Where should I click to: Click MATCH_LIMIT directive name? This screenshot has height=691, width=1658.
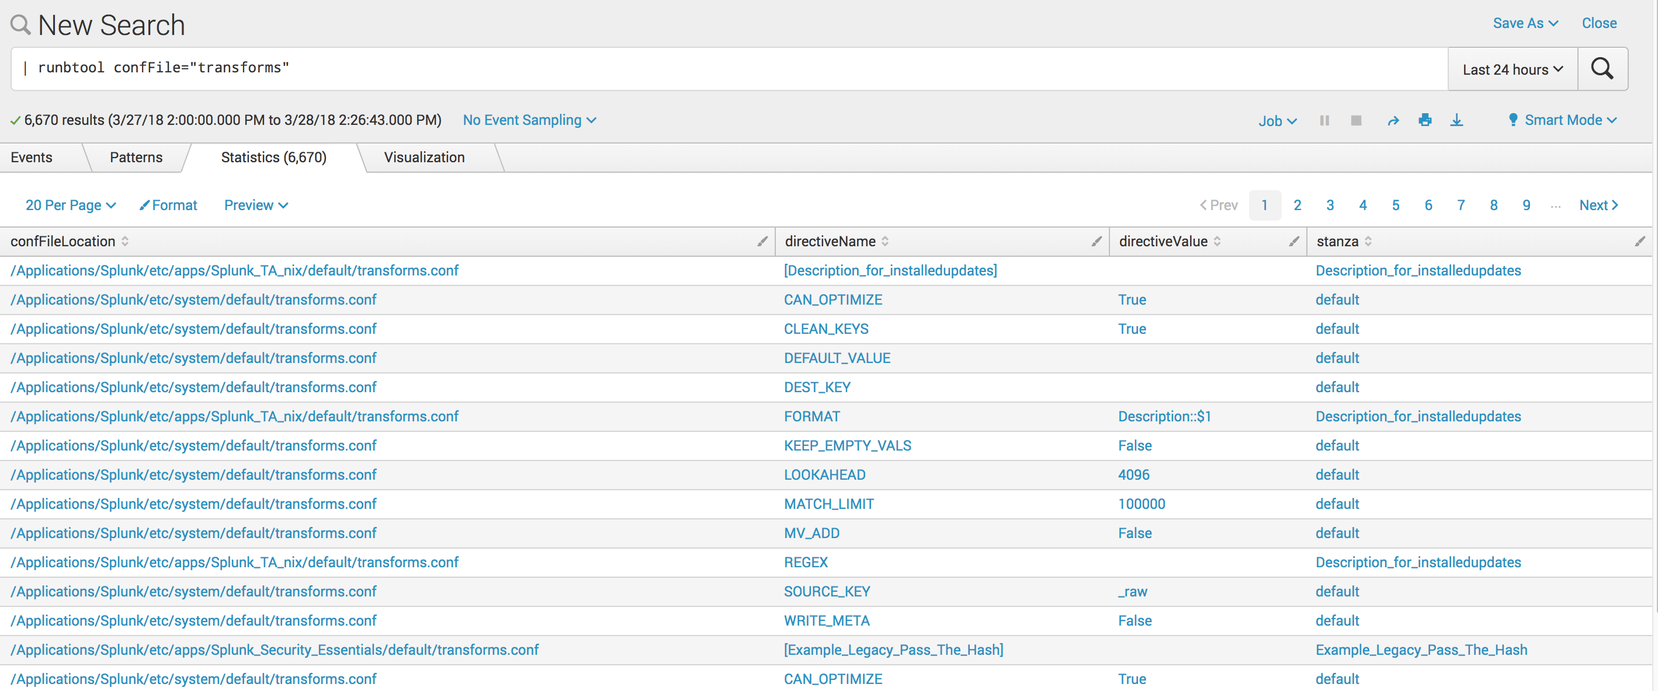click(x=828, y=504)
